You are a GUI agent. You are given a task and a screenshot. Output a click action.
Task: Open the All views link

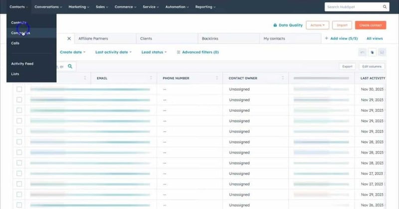pos(375,38)
